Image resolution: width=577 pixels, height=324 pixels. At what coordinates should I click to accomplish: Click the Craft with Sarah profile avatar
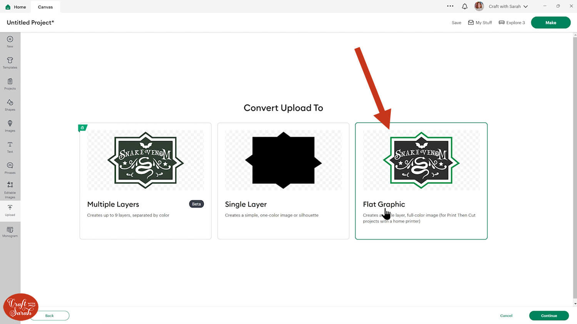(x=479, y=6)
